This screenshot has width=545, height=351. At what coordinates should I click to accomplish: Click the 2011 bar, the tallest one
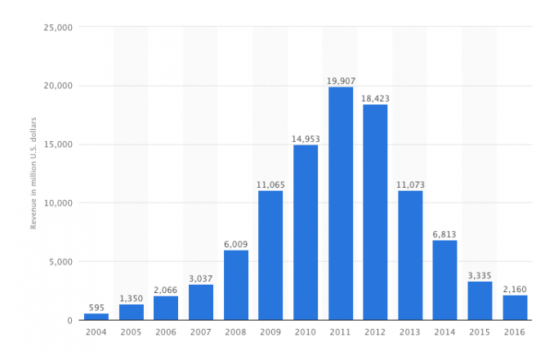point(341,203)
